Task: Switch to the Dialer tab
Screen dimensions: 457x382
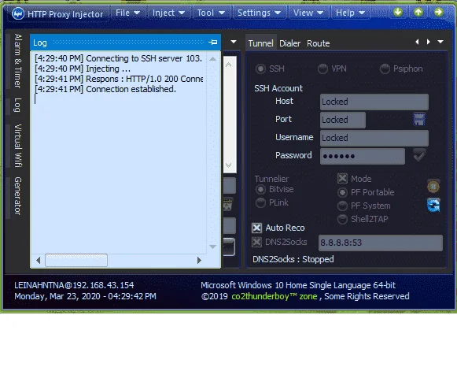Action: pyautogui.click(x=289, y=43)
